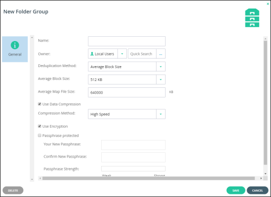Click the KB unit label
Viewport: 271px width, 197px height.
point(171,92)
